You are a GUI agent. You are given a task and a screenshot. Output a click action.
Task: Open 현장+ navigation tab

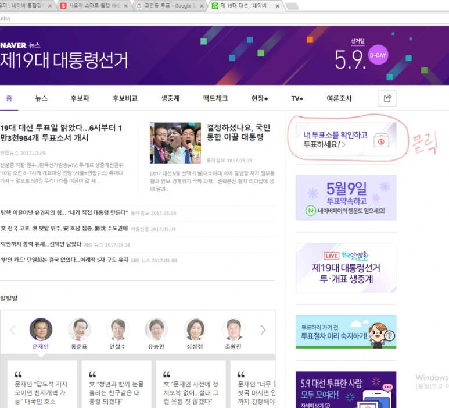click(x=260, y=98)
